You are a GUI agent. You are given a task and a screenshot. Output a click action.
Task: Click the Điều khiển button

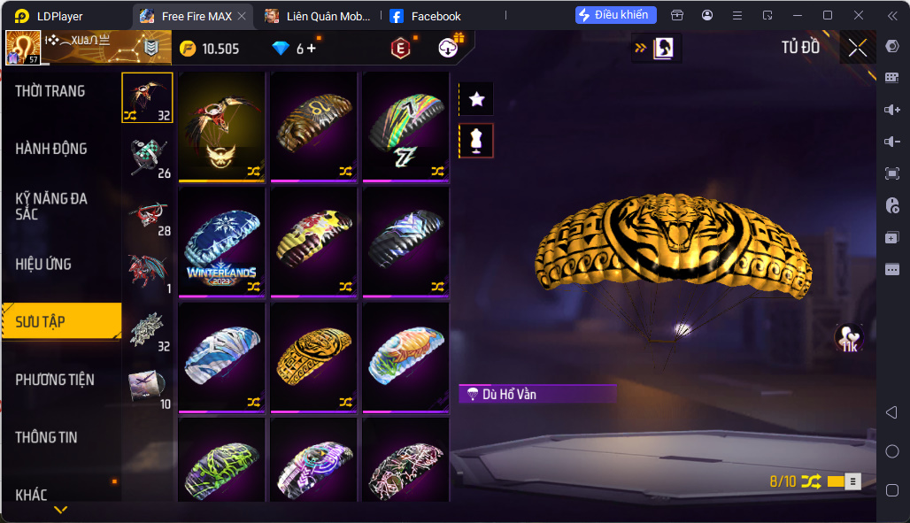tap(616, 15)
